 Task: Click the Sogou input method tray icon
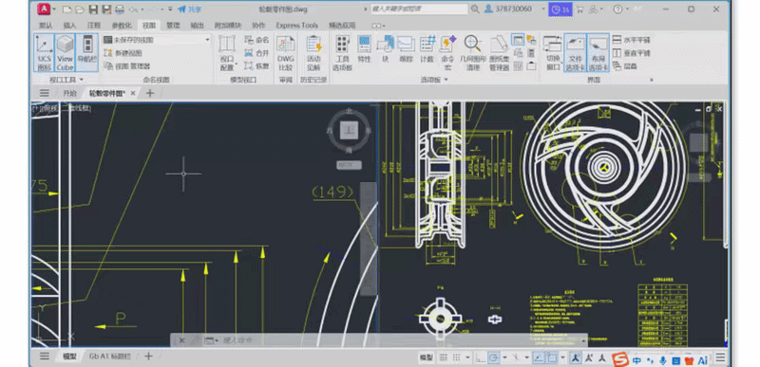pos(620,359)
